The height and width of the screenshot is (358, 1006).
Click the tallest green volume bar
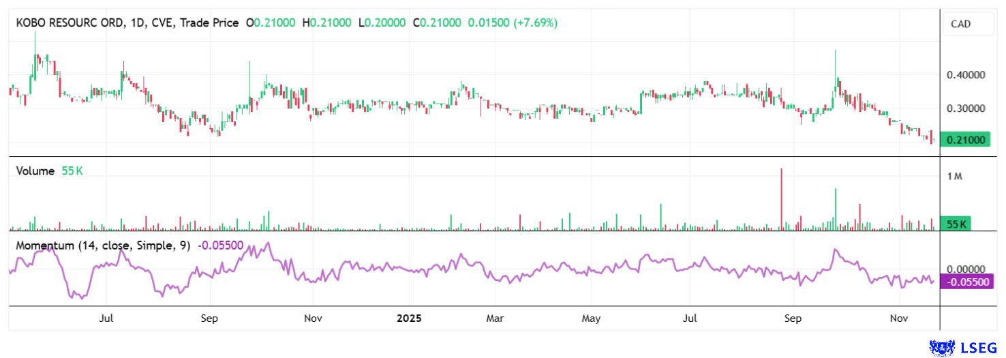point(836,209)
